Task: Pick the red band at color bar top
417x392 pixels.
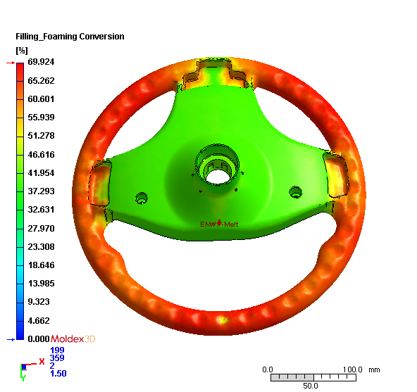Action: tap(20, 72)
